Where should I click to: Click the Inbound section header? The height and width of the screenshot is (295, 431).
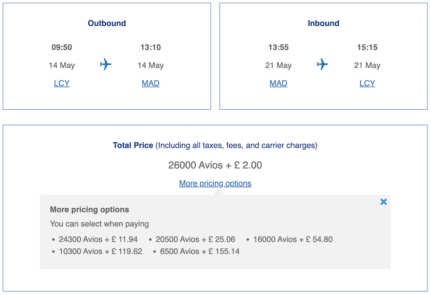point(323,23)
